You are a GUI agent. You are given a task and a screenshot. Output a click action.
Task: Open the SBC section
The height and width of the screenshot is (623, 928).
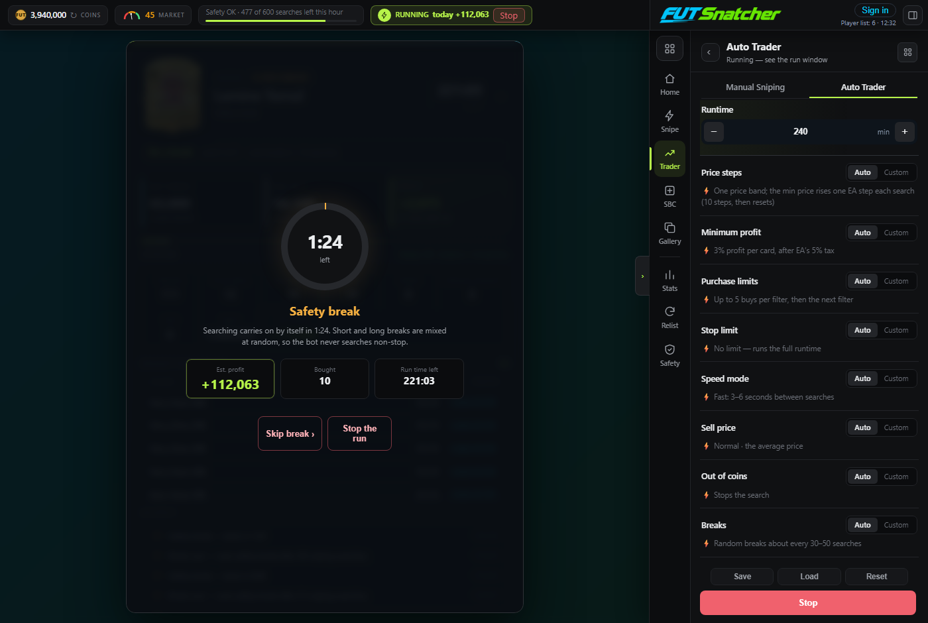[669, 196]
